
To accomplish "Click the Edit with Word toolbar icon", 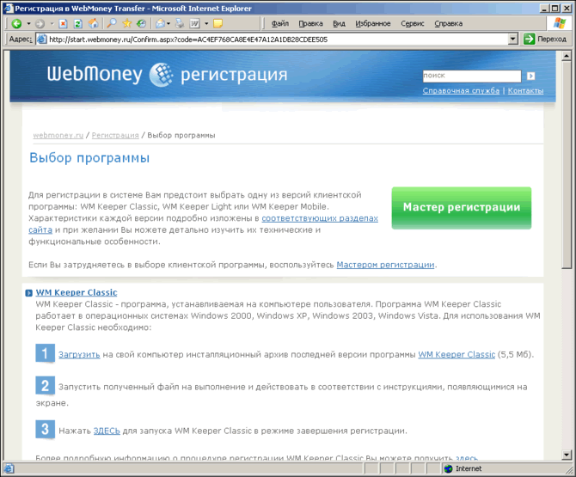I will point(194,23).
